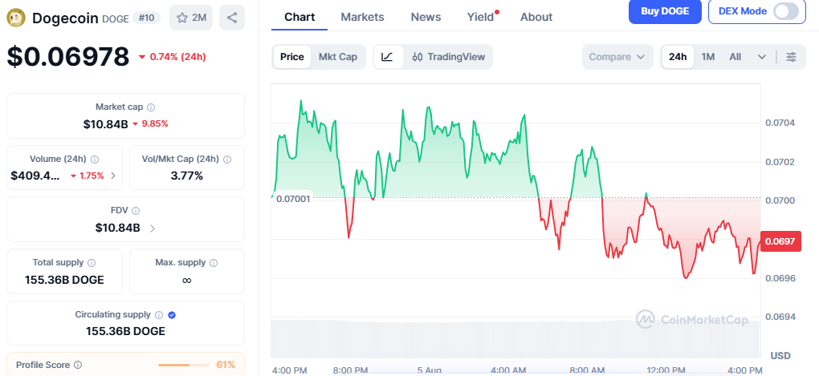Select the Price chart toggle
This screenshot has height=376, width=819.
292,57
